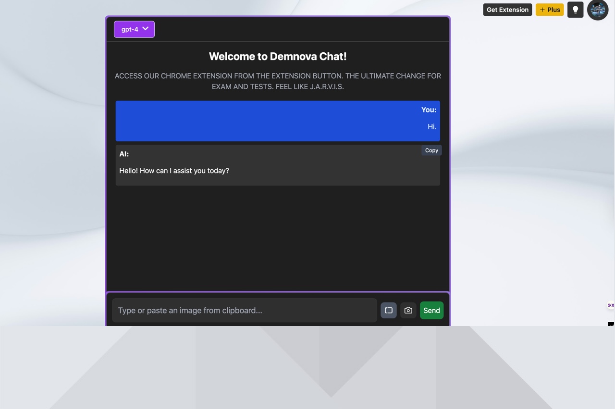Click the chevron arrow beside gpt-4
Image resolution: width=615 pixels, height=409 pixels.
[x=146, y=29]
